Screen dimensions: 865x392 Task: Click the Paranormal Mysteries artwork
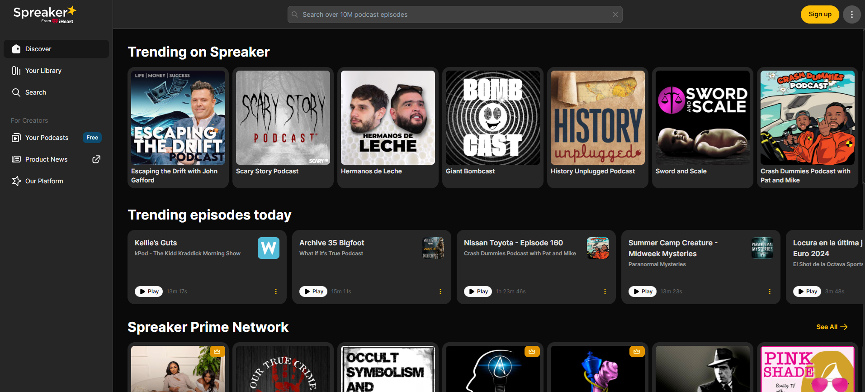click(x=762, y=248)
